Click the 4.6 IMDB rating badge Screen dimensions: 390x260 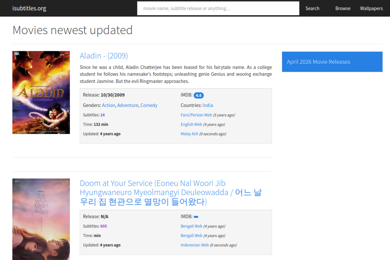(x=199, y=95)
